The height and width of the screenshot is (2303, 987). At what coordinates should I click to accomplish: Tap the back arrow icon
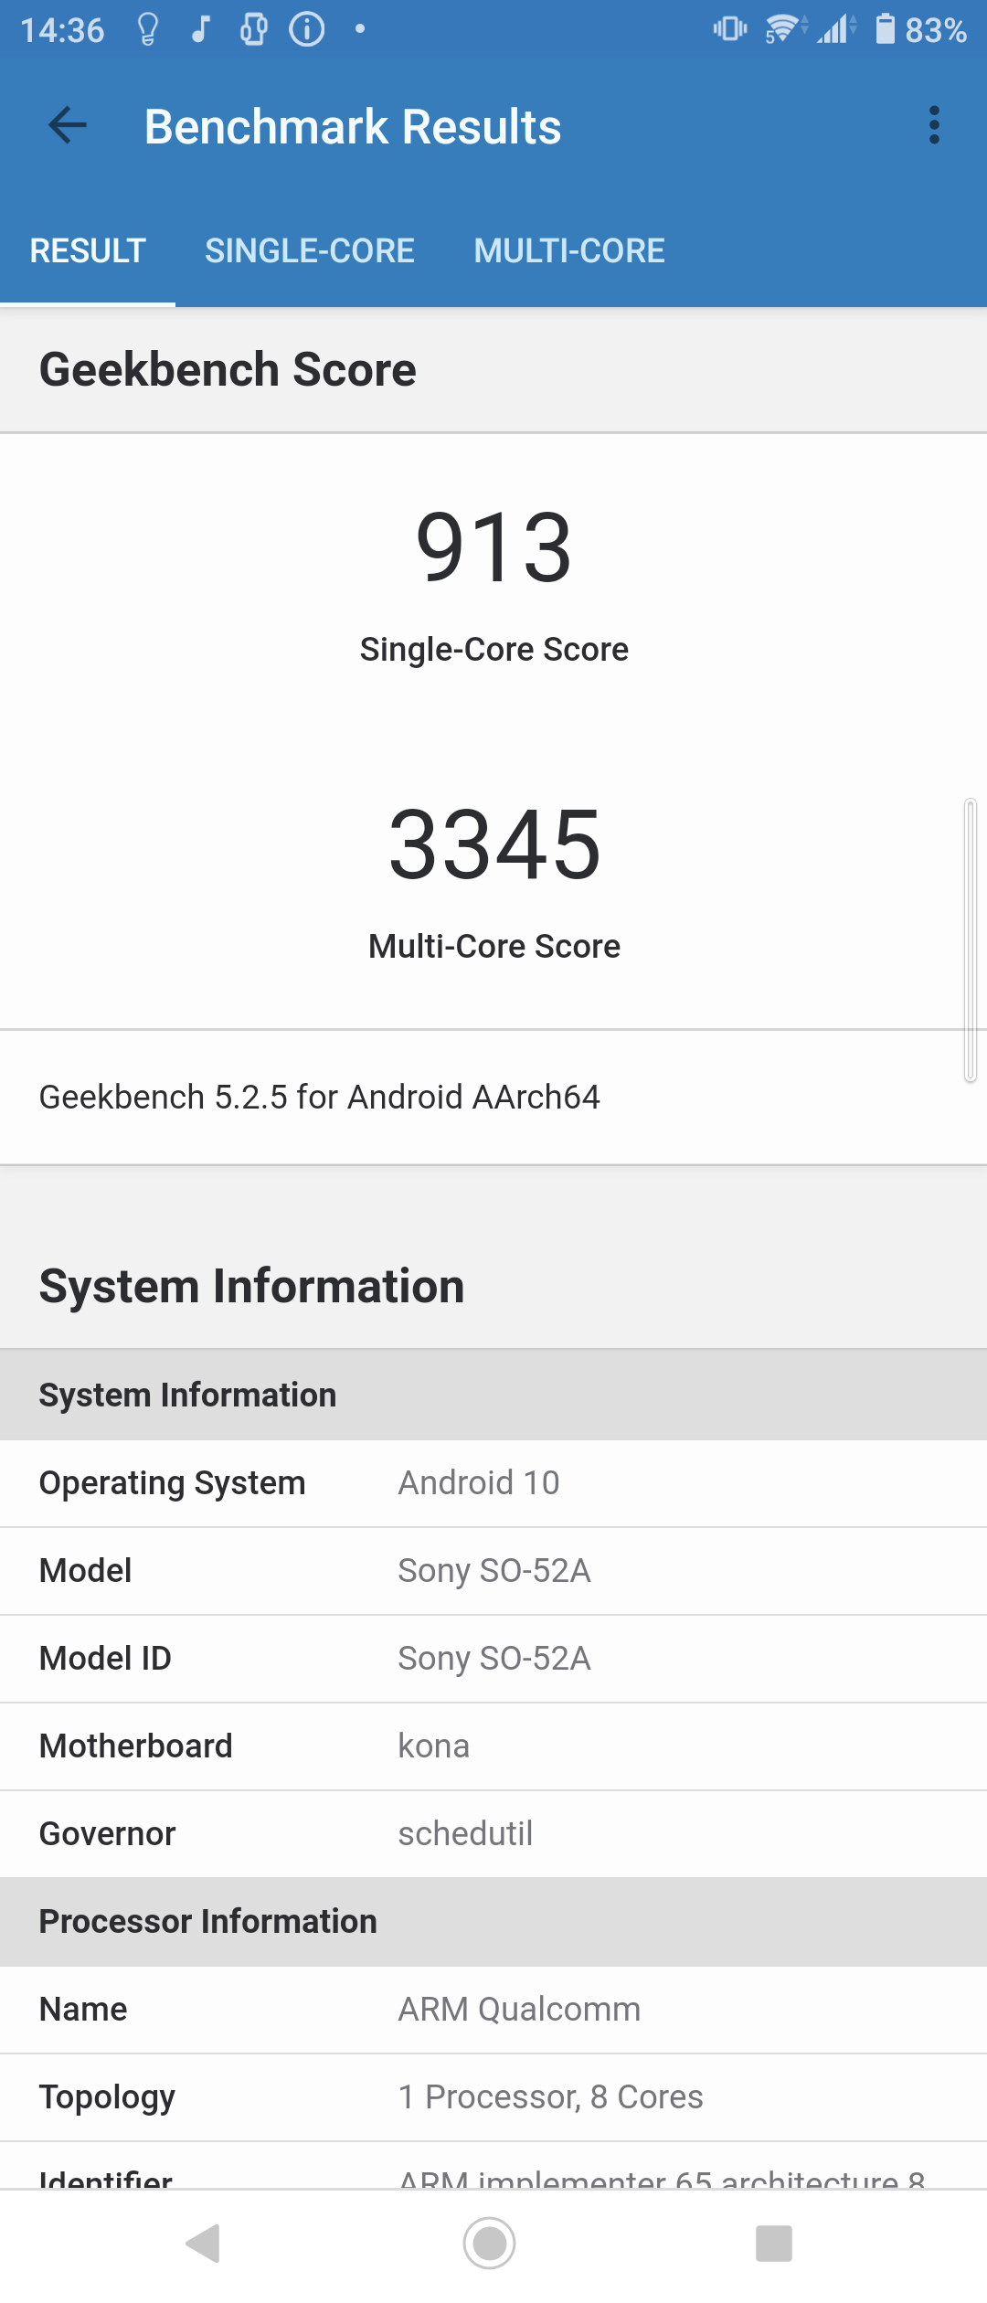[x=68, y=126]
